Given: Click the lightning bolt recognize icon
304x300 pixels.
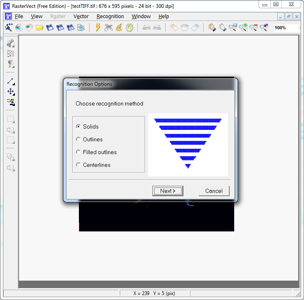Looking at the screenshot, I should click(98, 28).
